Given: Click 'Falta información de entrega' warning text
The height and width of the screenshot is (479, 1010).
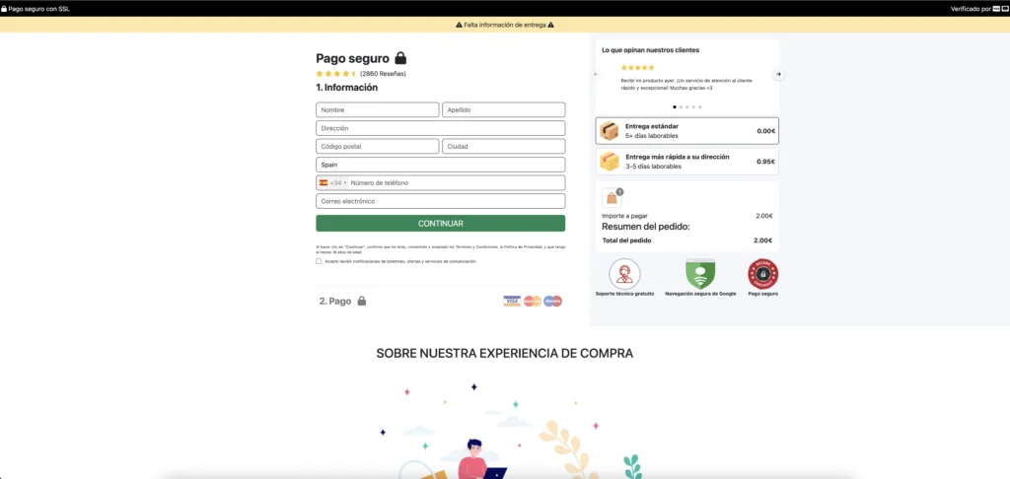Looking at the screenshot, I should (x=505, y=25).
